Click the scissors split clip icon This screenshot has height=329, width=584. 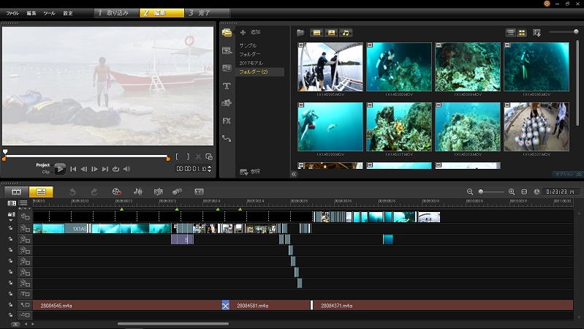pos(199,156)
